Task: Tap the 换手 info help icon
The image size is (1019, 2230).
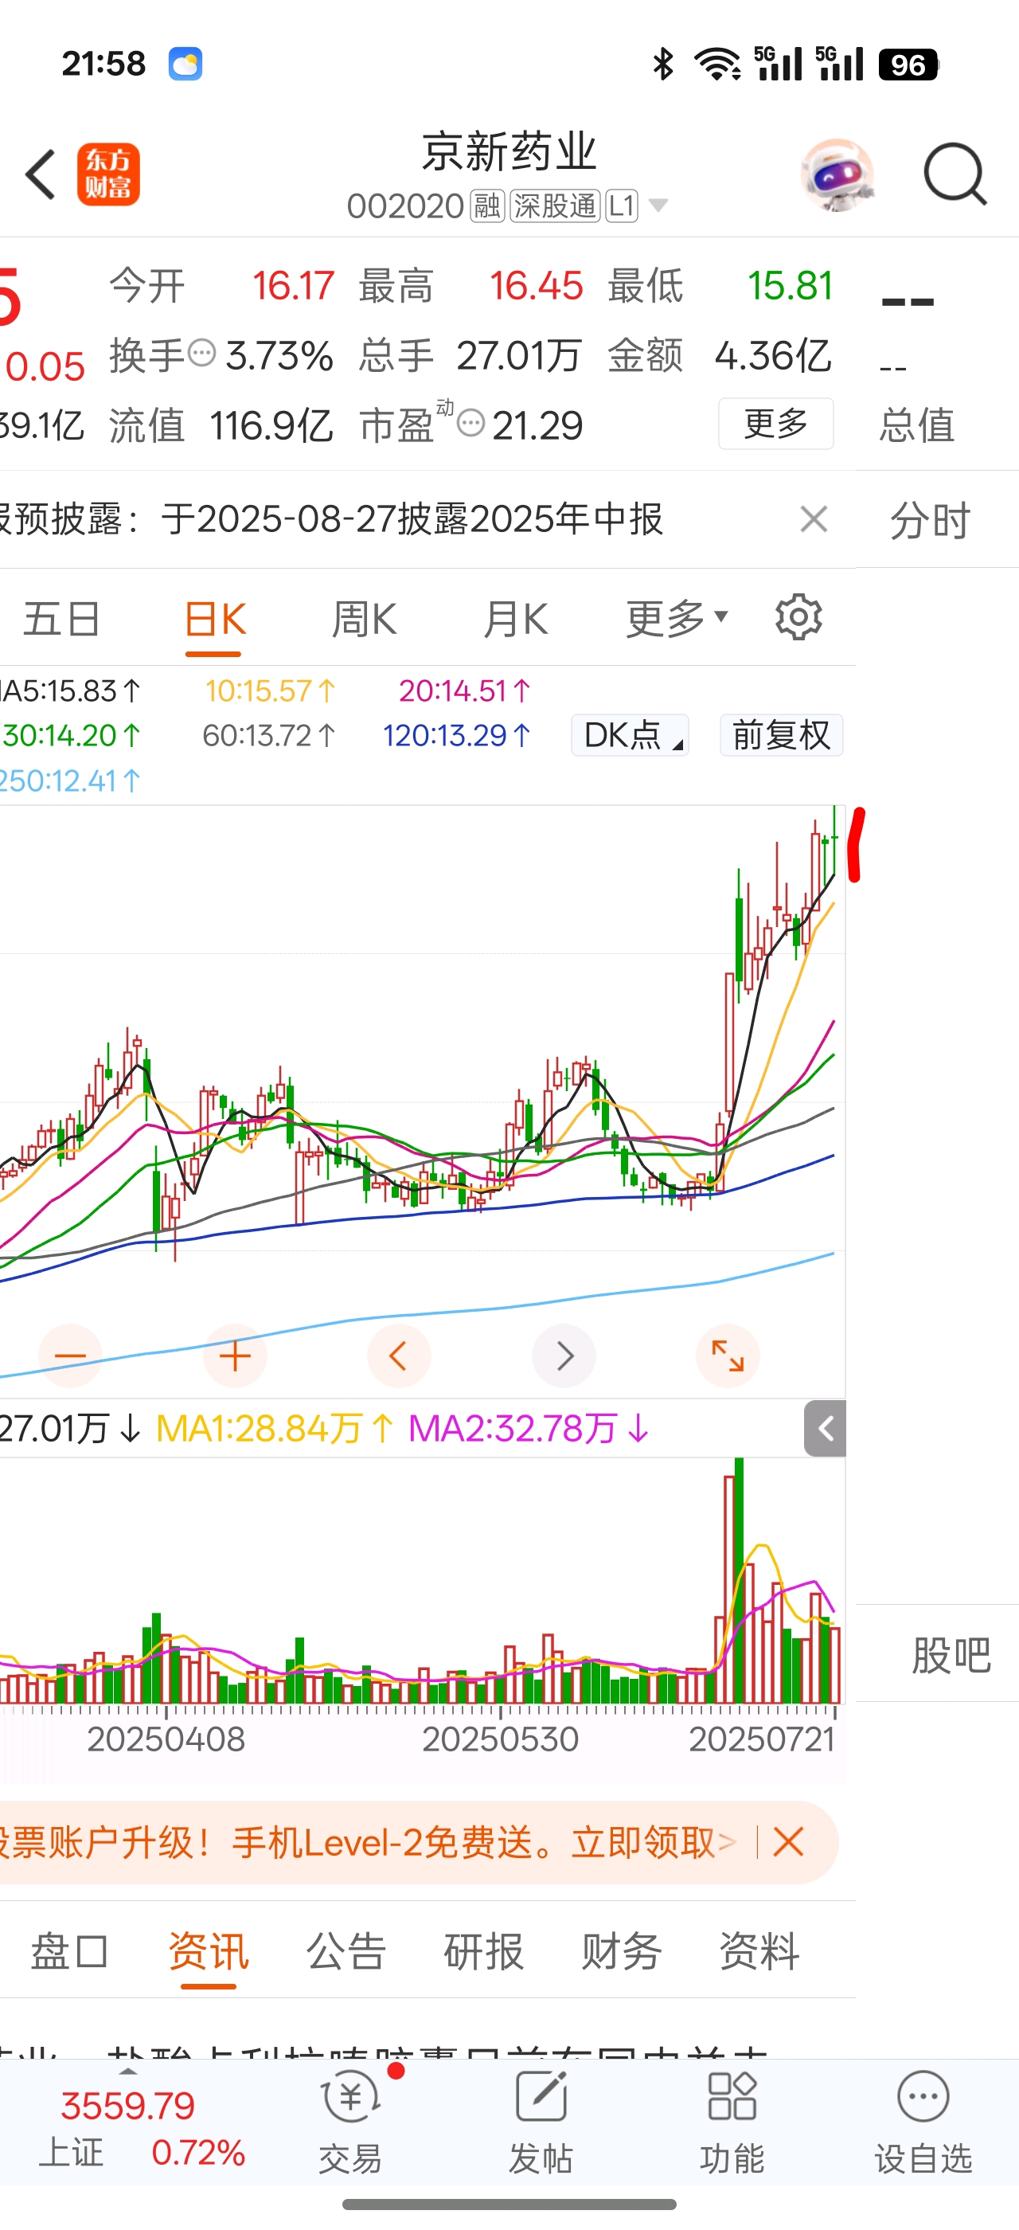Action: coord(201,353)
